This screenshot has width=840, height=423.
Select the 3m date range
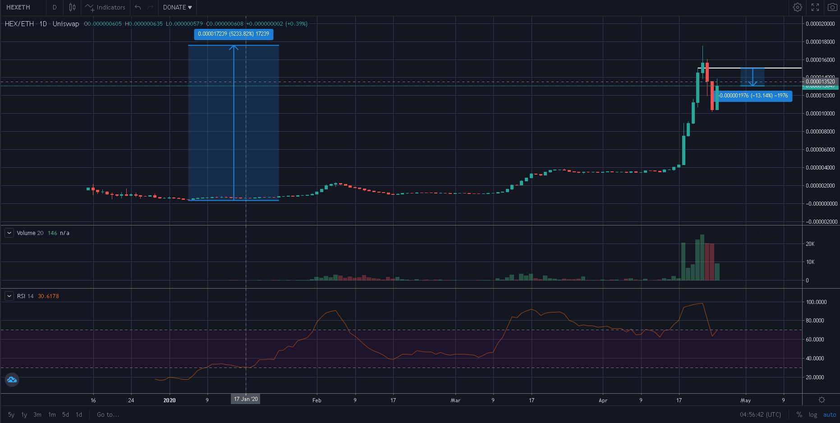click(x=37, y=414)
